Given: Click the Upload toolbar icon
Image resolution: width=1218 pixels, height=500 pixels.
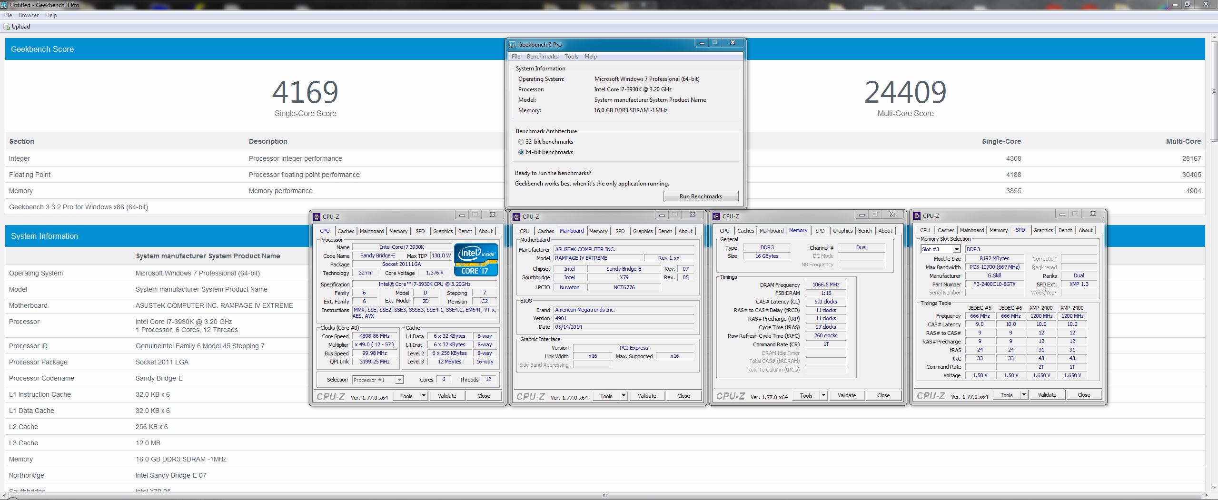Looking at the screenshot, I should tap(7, 27).
